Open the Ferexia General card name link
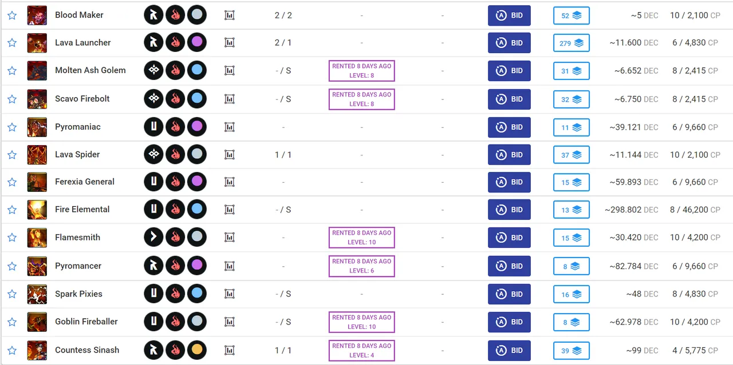This screenshot has height=365, width=733. point(85,182)
